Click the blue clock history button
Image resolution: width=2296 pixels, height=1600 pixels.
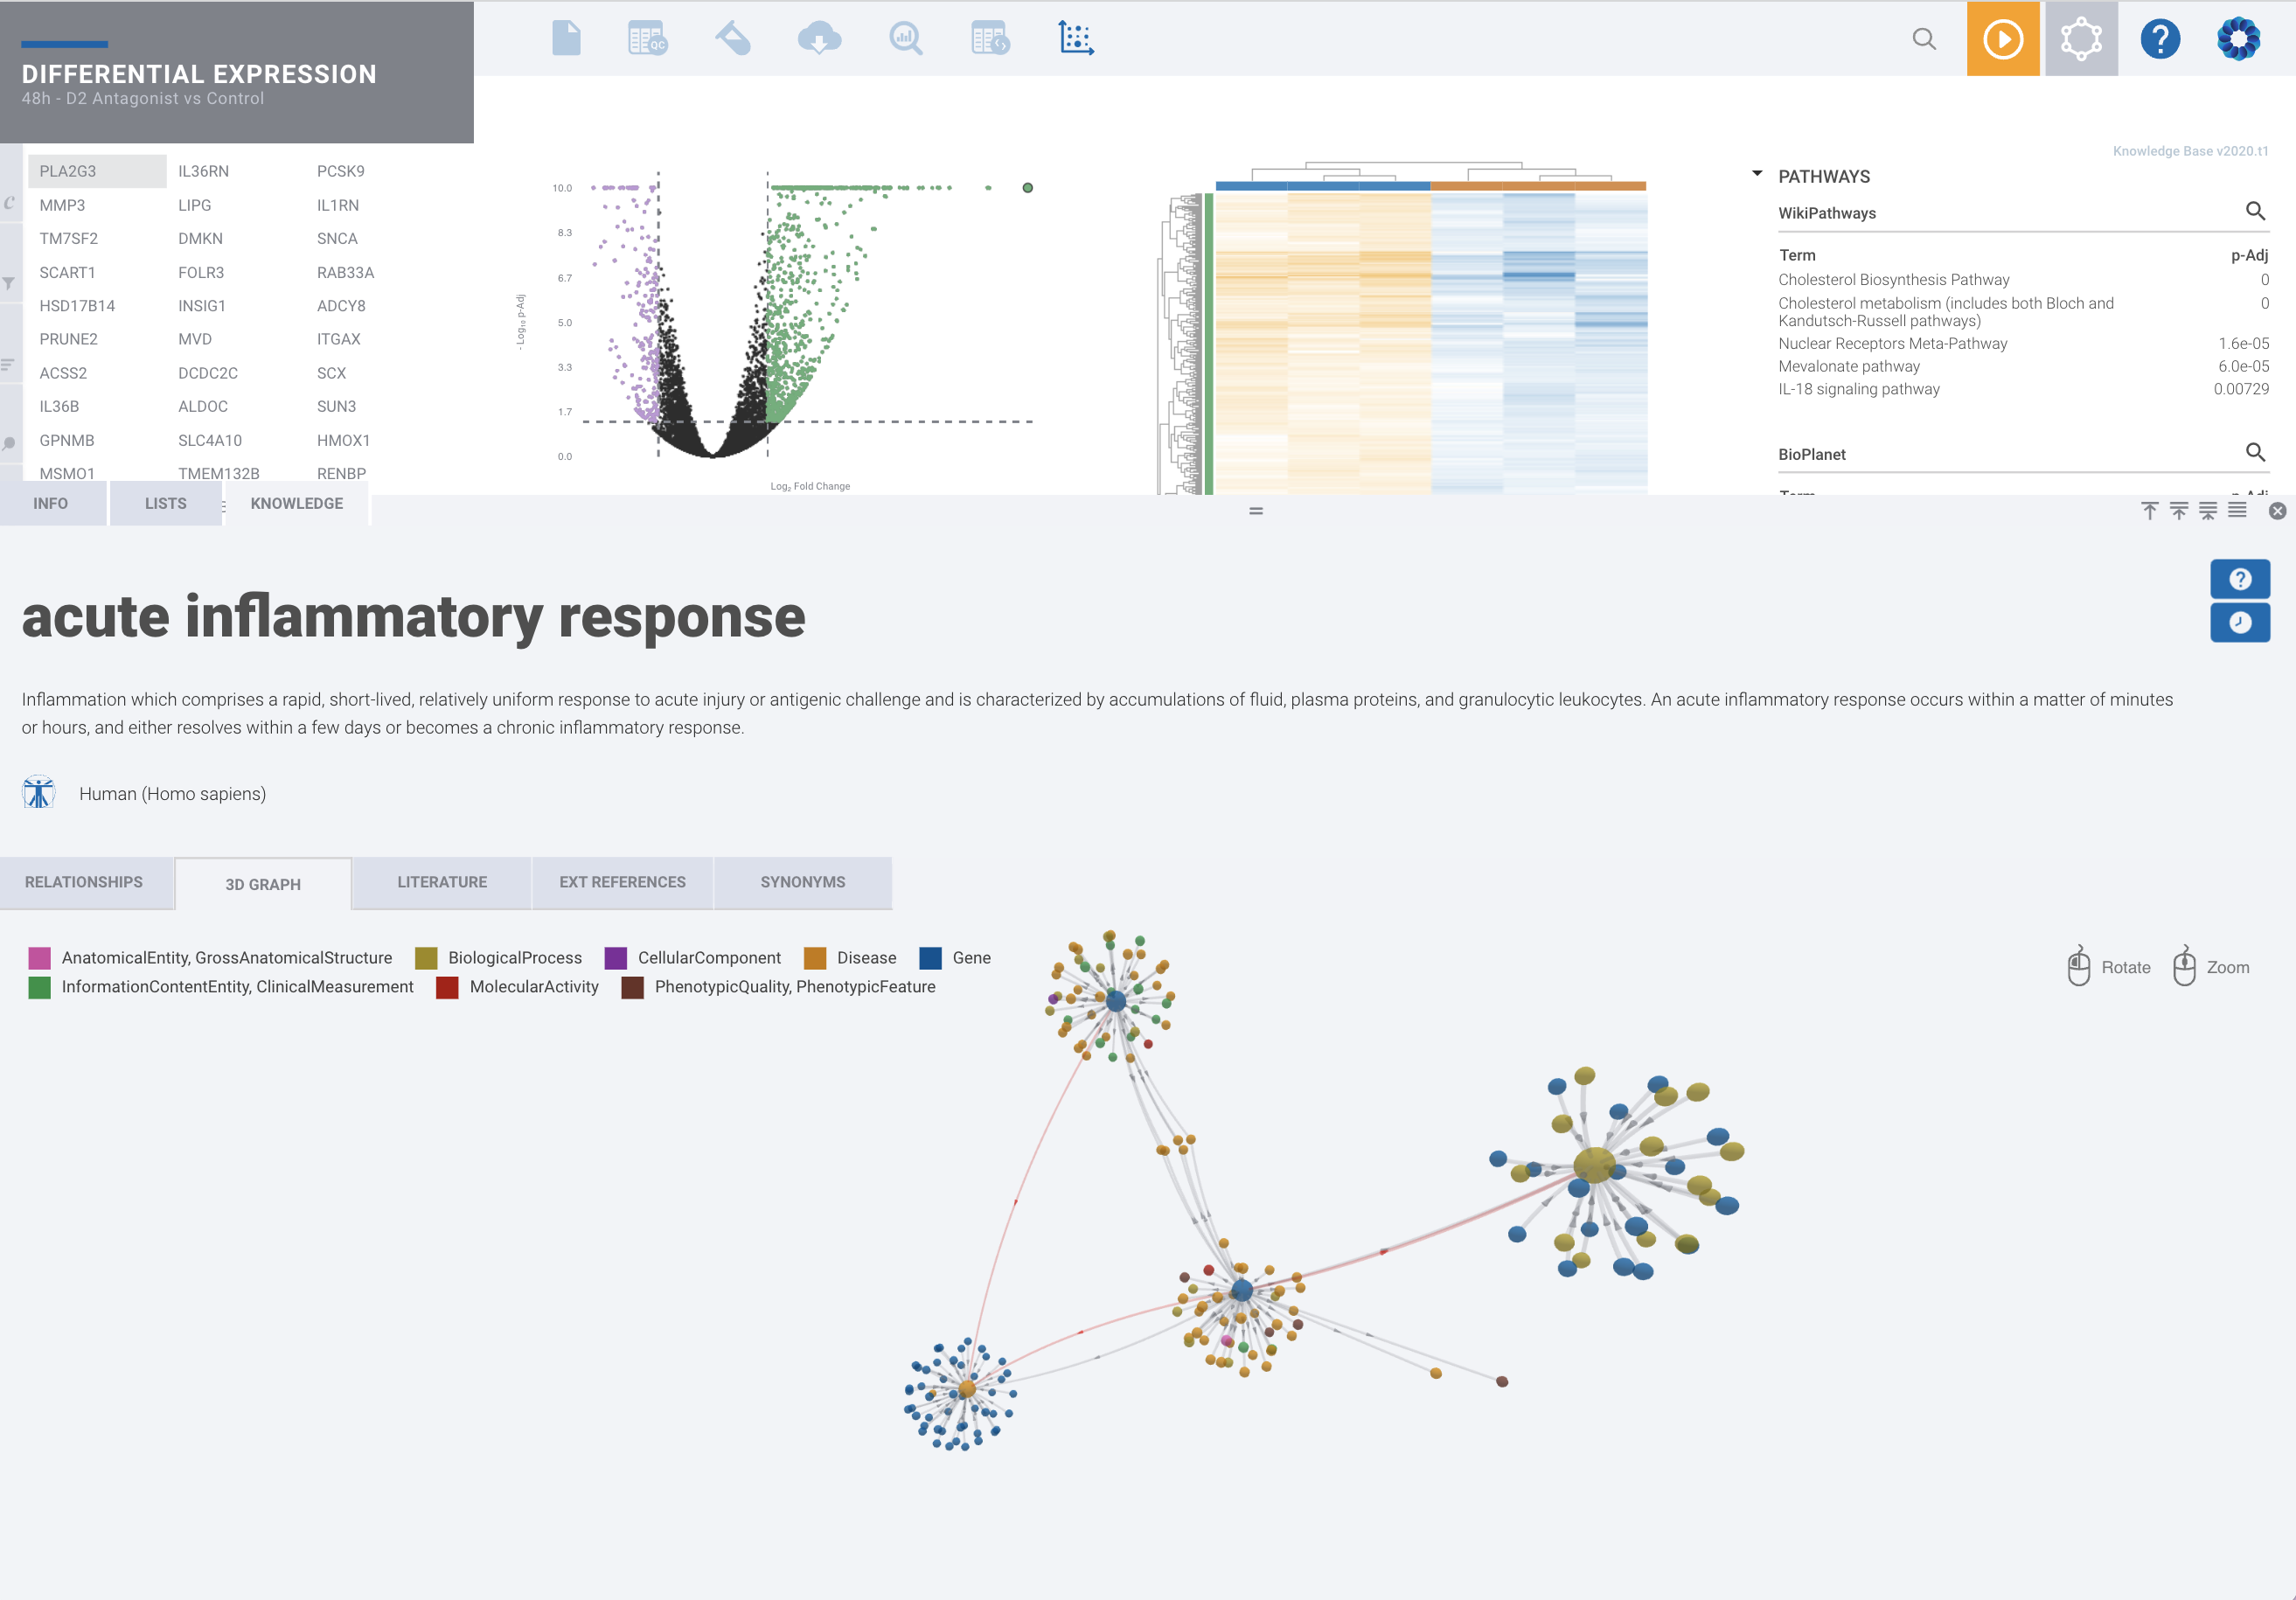click(x=2240, y=622)
